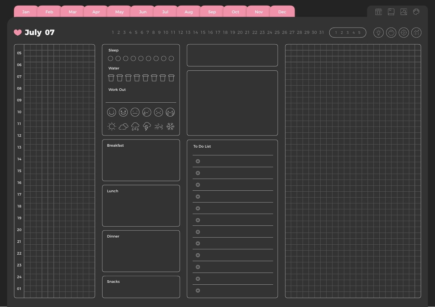Switch to the Jul month tab

coord(165,12)
